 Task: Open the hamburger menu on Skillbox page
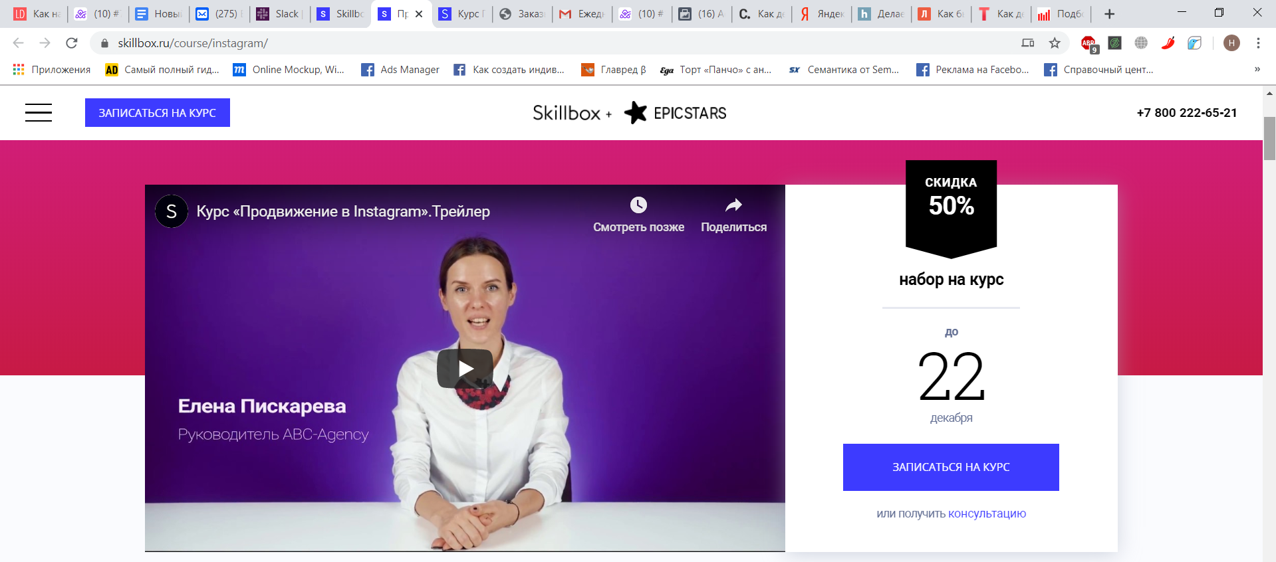click(39, 113)
